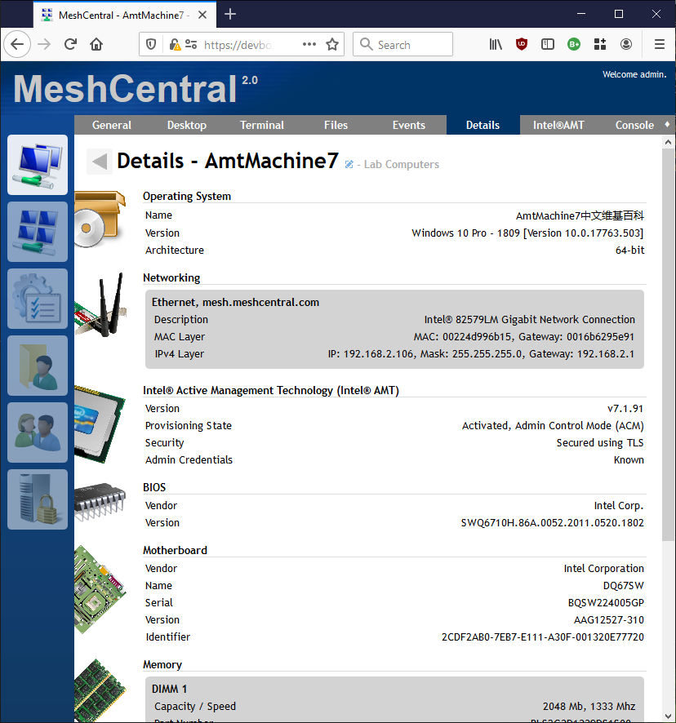The height and width of the screenshot is (723, 676).
Task: Open tracking protection shield in address bar
Action: [x=151, y=44]
